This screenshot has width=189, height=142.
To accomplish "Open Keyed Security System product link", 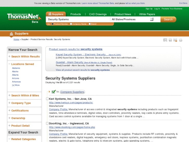I will point(88,55).
